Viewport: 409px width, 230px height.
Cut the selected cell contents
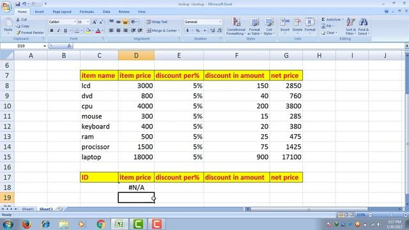pyautogui.click(x=21, y=20)
